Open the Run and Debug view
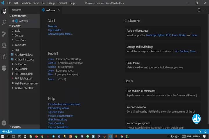 tap(4, 45)
